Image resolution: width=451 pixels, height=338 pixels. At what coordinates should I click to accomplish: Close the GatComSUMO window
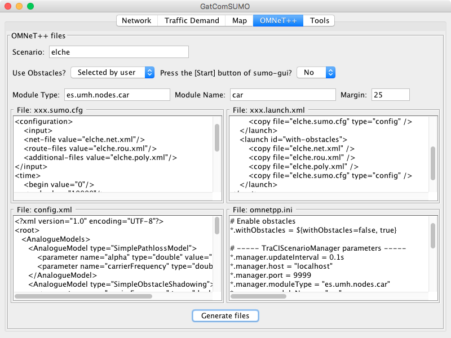point(8,6)
